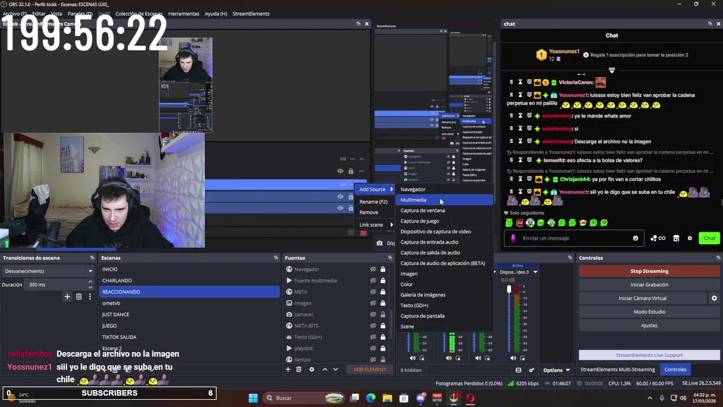The height and width of the screenshot is (407, 723).
Task: Open the Herramientas menu
Action: 184,14
